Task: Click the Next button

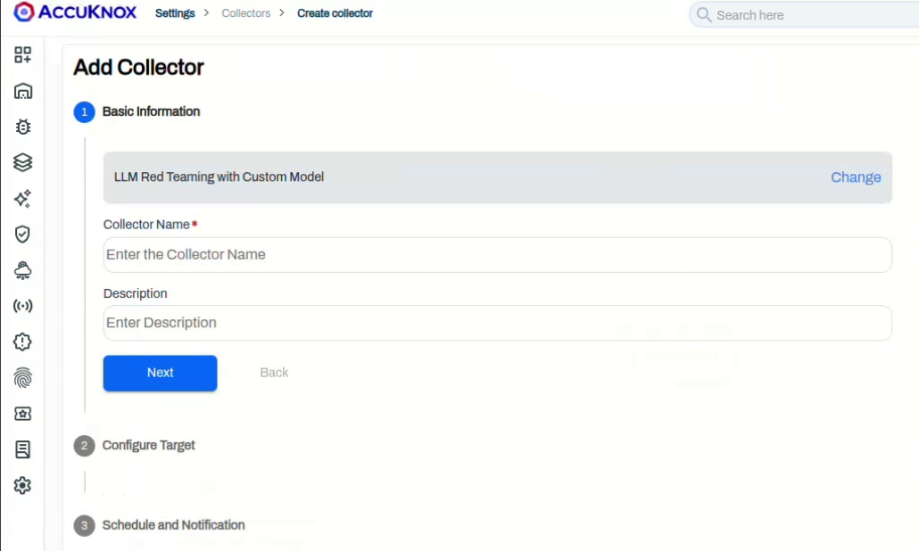Action: [160, 373]
